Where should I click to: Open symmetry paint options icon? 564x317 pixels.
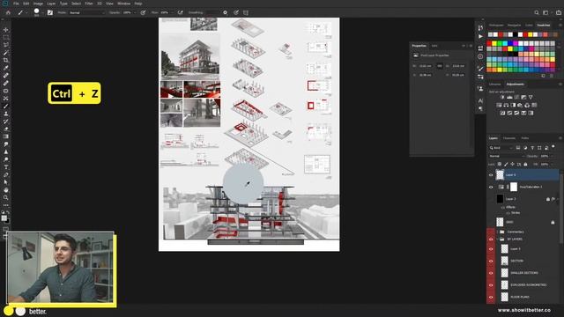coord(246,12)
